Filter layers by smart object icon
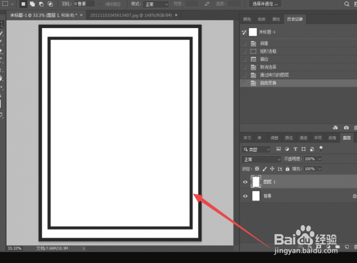This screenshot has height=263, width=357. [312, 149]
